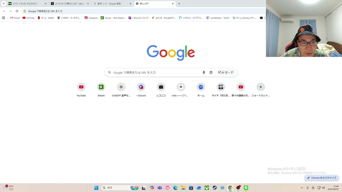
Task: Close the Google 検索 tab
Action: [x=130, y=4]
